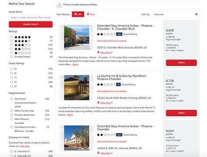Viewport: 207px width, 157px height.
Task: Check the three-star rating filter
Action: coord(11,45)
